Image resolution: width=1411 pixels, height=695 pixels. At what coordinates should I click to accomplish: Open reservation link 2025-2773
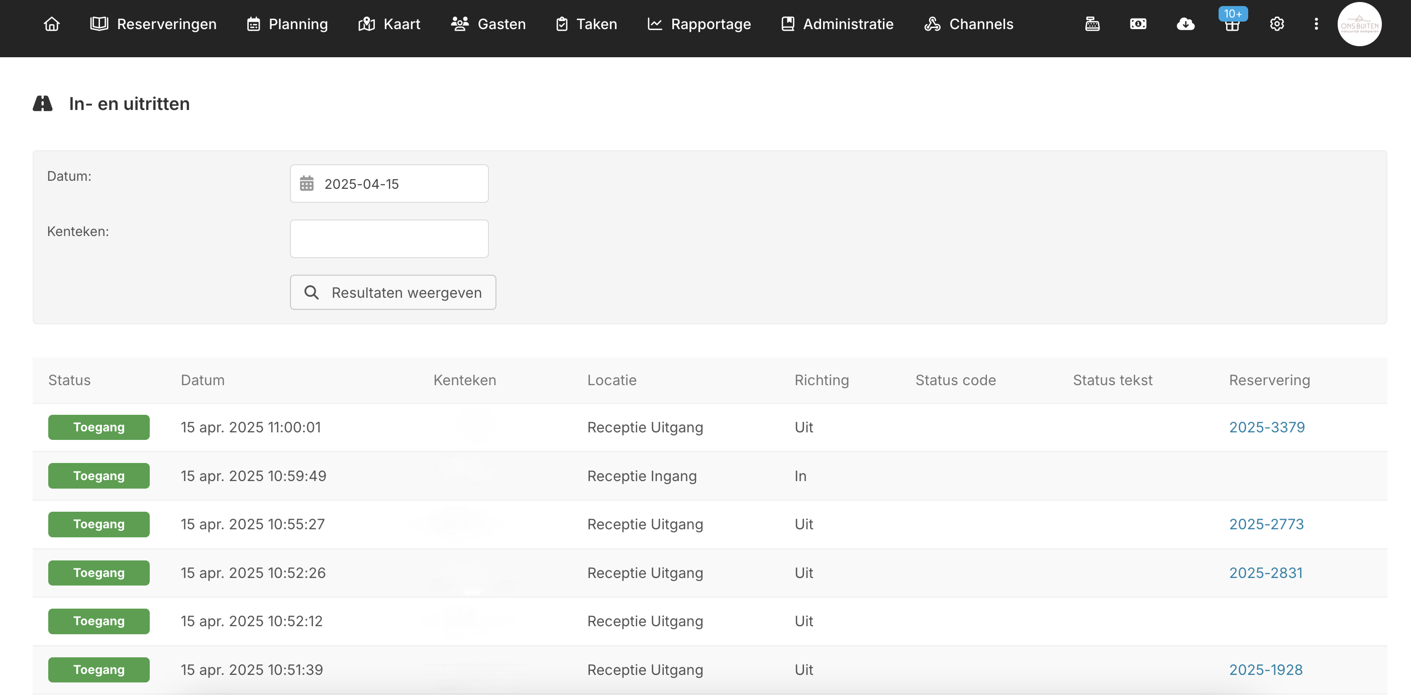pos(1266,524)
